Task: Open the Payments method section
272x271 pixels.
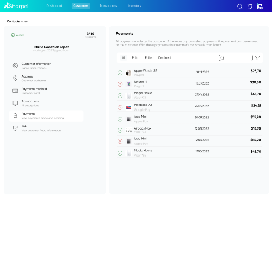Action: [47, 91]
